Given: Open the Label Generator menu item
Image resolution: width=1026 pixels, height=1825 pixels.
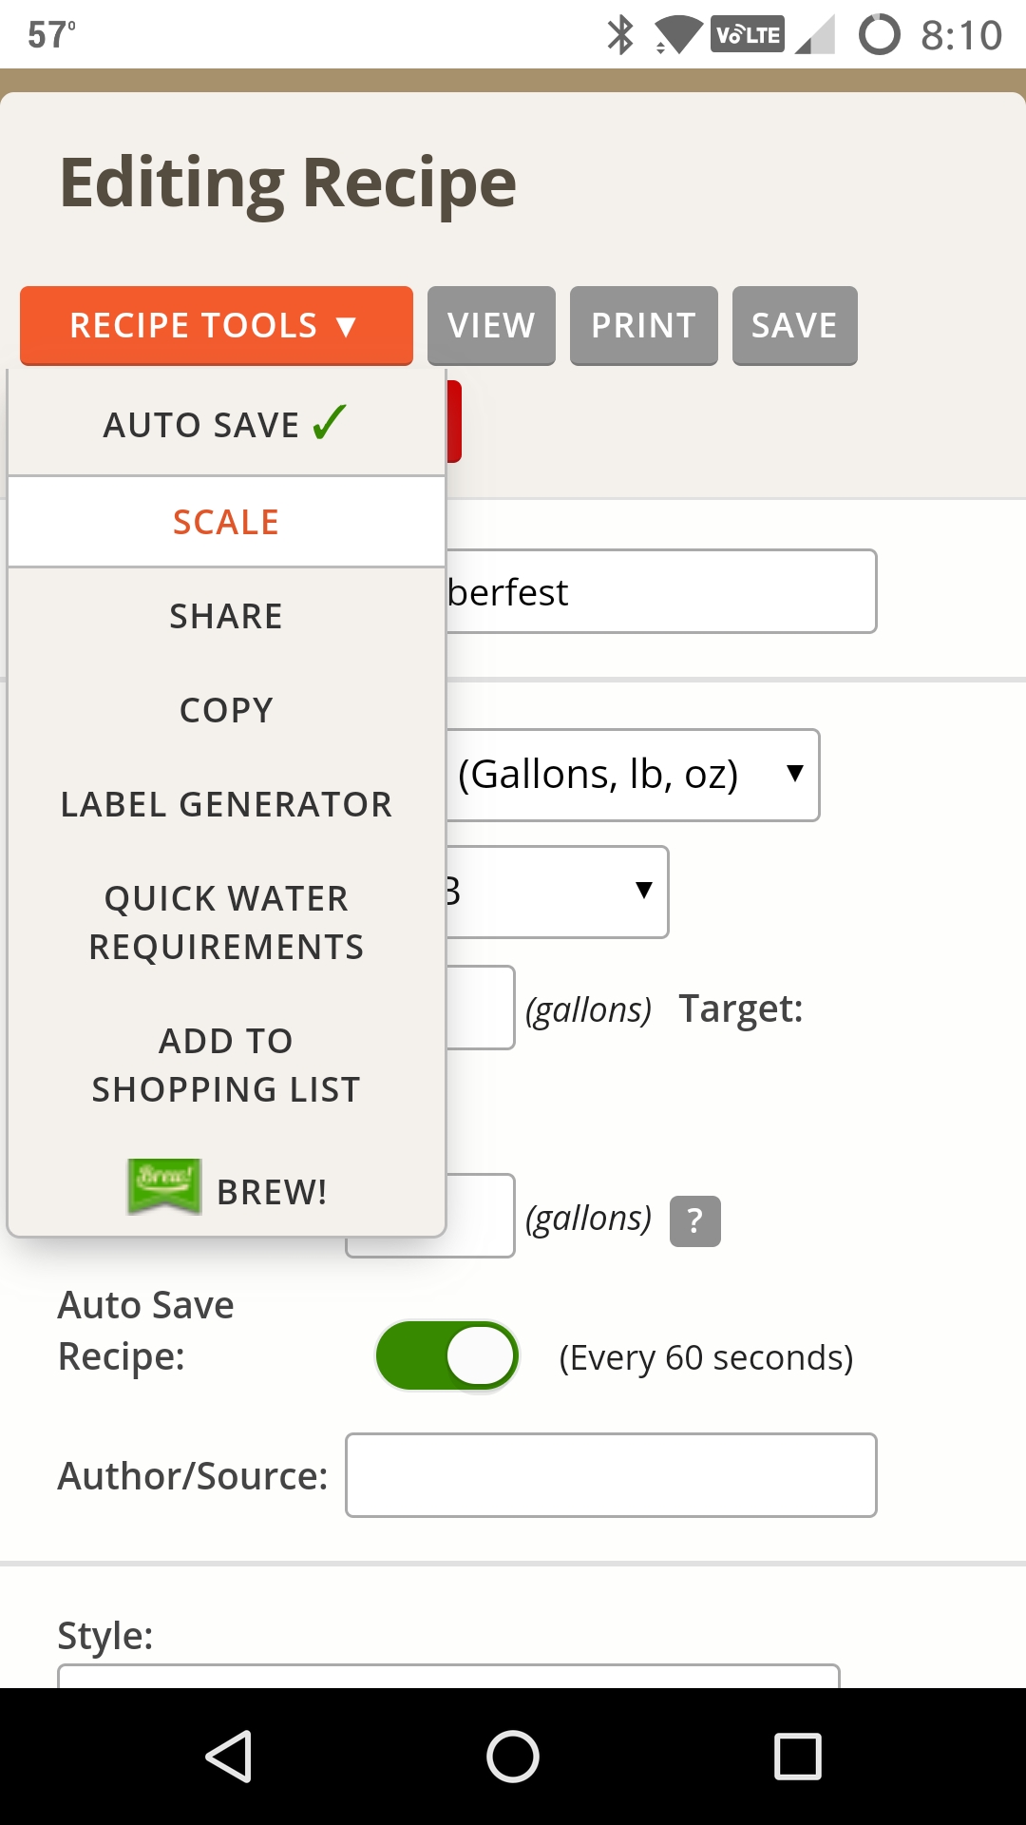Looking at the screenshot, I should coord(226,804).
